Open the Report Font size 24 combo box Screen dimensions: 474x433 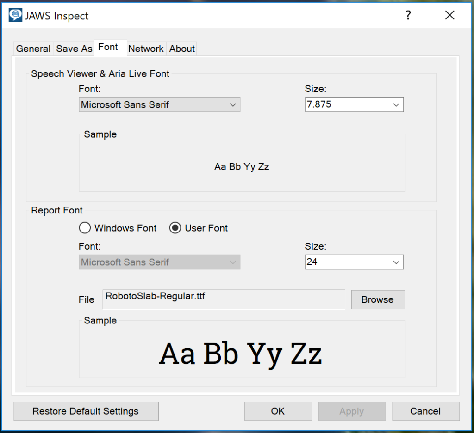click(354, 262)
